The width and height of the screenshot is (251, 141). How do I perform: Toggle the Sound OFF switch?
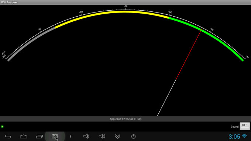point(245,126)
